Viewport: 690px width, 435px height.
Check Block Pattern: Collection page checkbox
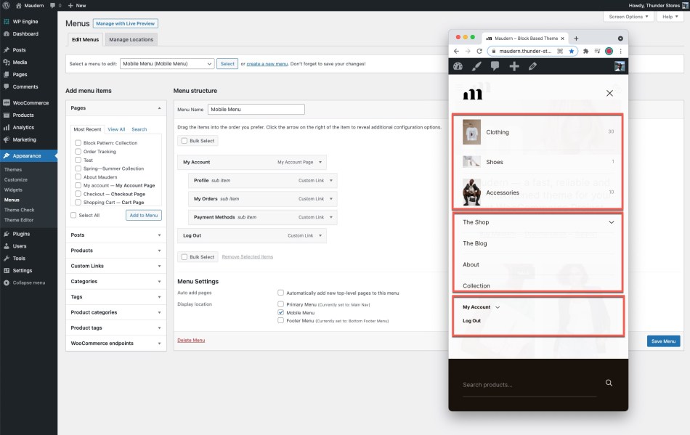[x=78, y=143]
